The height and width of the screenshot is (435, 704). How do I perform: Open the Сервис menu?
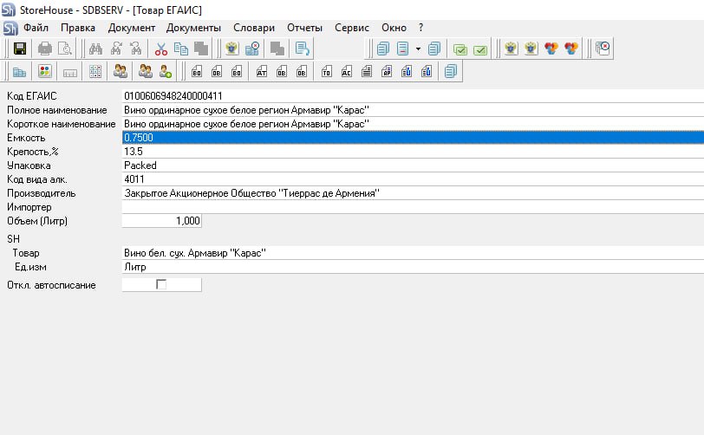tap(352, 28)
